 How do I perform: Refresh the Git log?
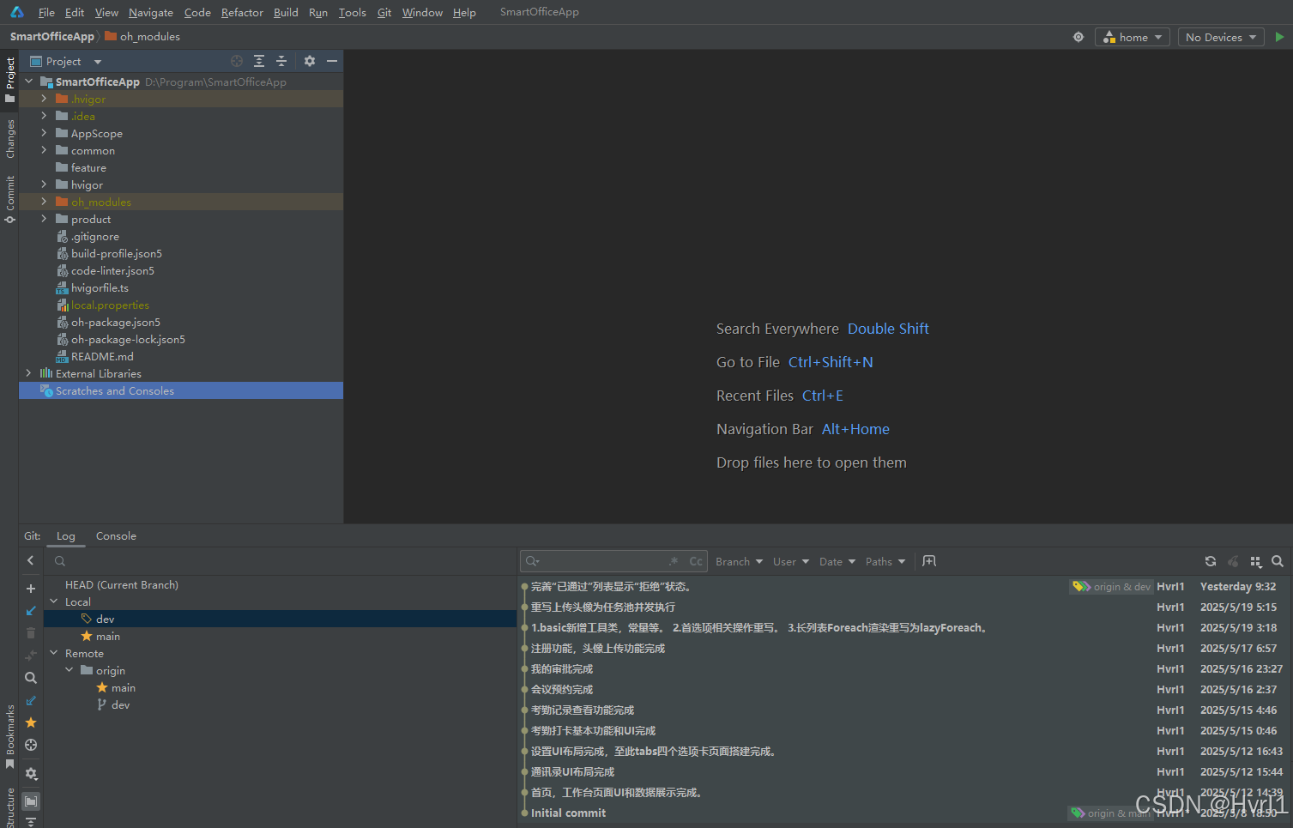pyautogui.click(x=1211, y=561)
